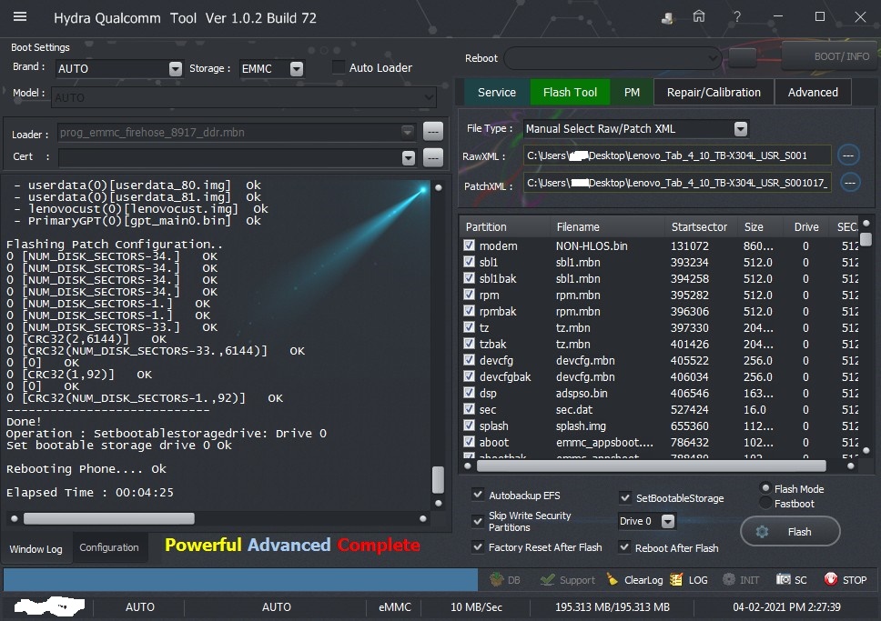Click the home icon in title bar
Viewport: 881px width, 621px height.
698,17
